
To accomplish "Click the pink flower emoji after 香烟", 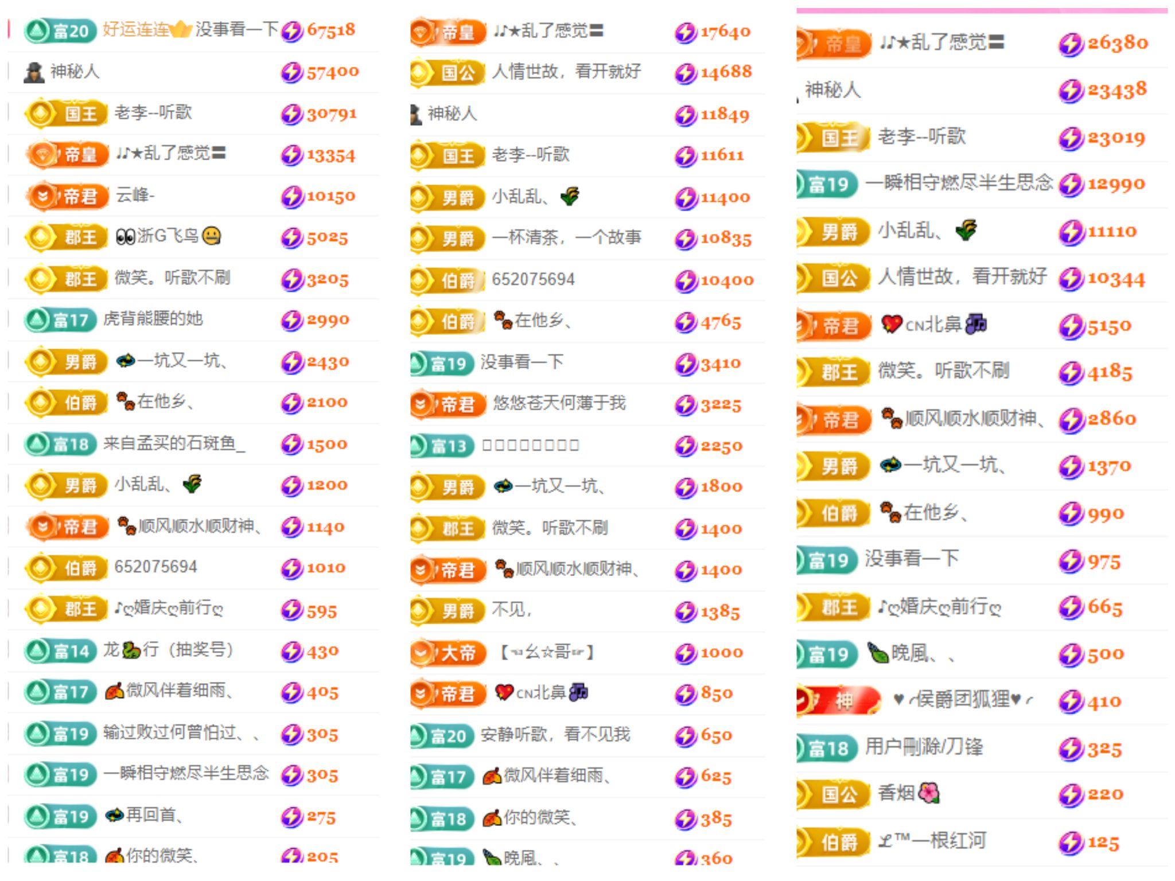I will point(929,793).
